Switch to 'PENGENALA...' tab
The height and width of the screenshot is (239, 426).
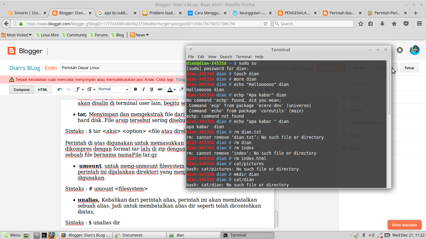tap(298, 13)
